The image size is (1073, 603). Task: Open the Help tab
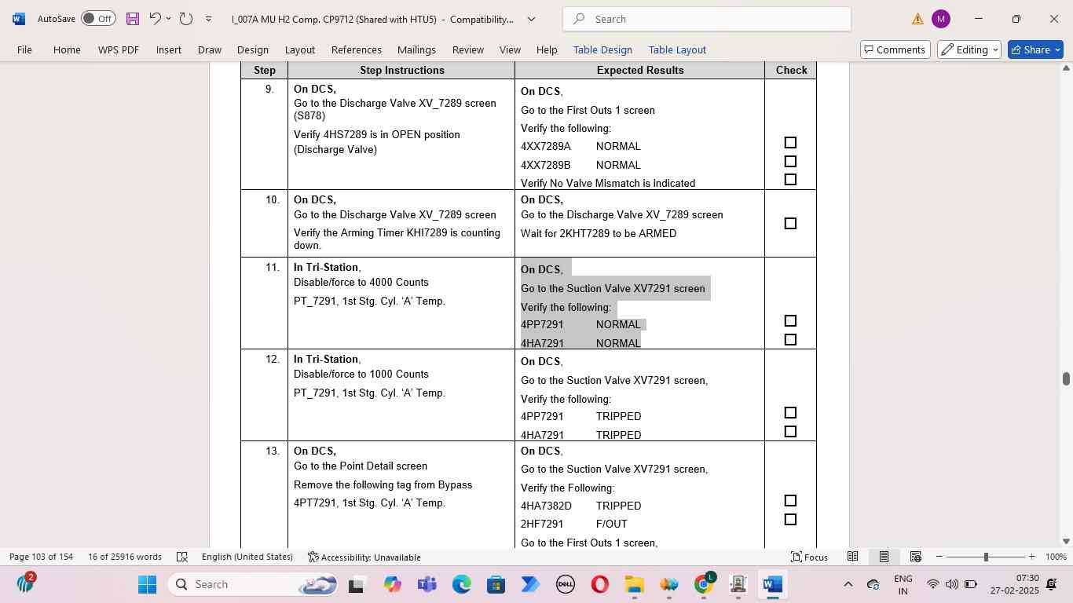pyautogui.click(x=547, y=49)
